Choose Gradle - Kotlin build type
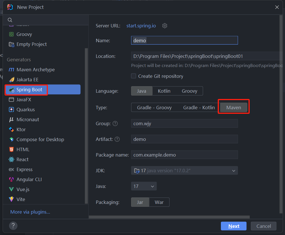 [199, 108]
